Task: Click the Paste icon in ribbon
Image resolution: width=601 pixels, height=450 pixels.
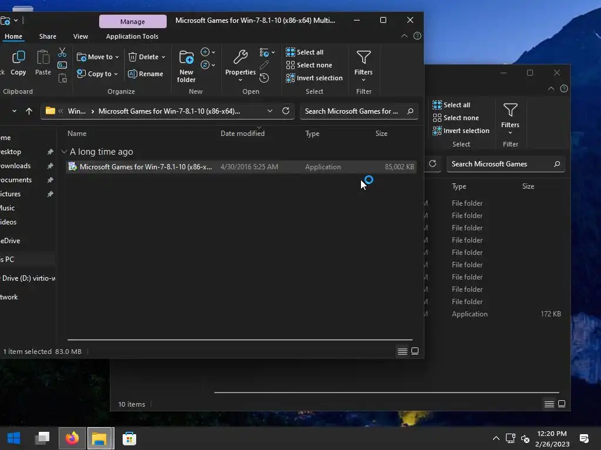Action: (x=43, y=57)
